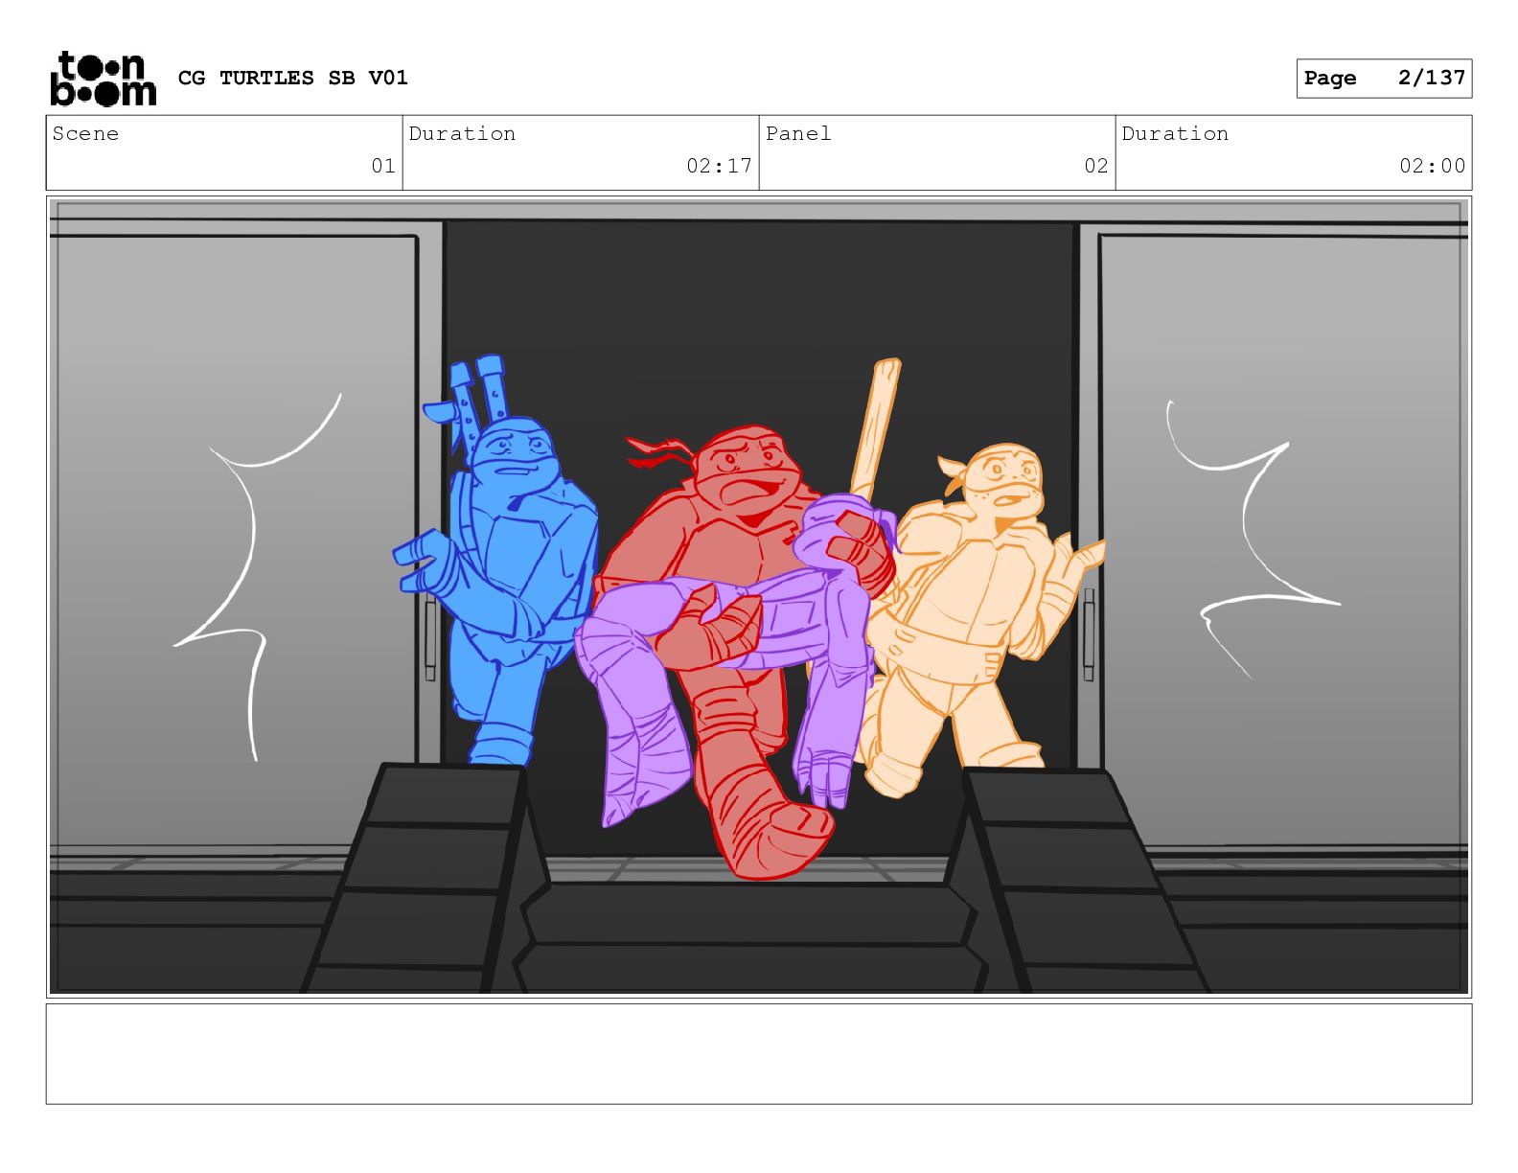Click the empty notes box below the panel

pyautogui.click(x=759, y=1053)
